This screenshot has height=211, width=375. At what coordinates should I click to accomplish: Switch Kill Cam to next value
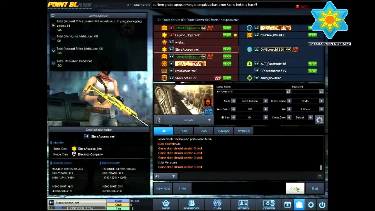(x=266, y=117)
